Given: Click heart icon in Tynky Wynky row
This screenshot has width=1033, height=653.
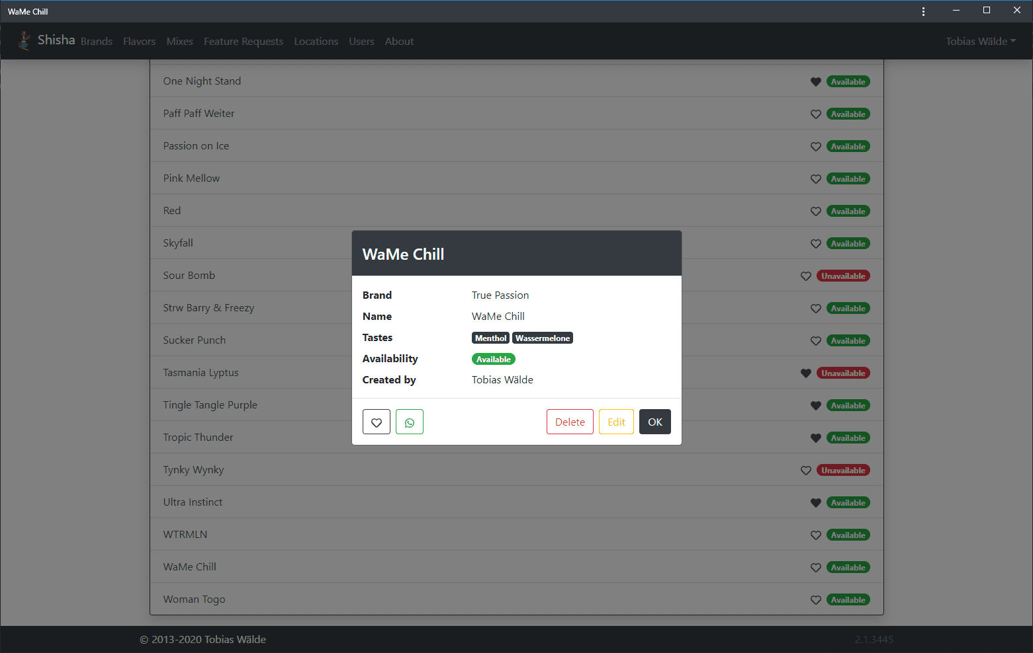Looking at the screenshot, I should [806, 471].
